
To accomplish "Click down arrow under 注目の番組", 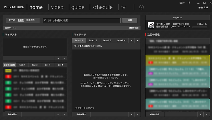I will (207, 114).
